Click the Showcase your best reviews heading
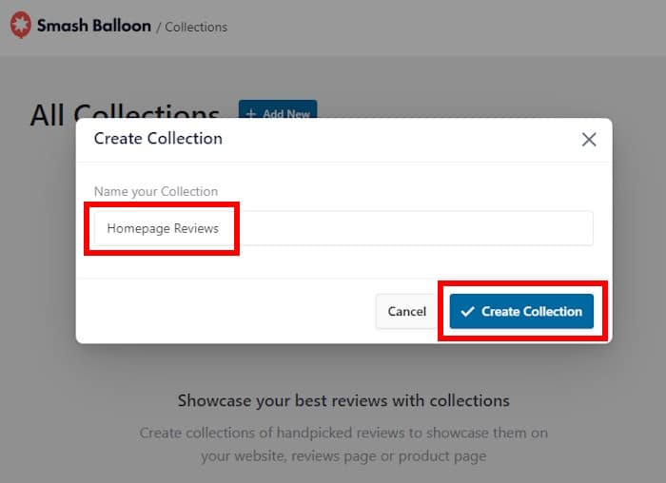 coord(343,400)
